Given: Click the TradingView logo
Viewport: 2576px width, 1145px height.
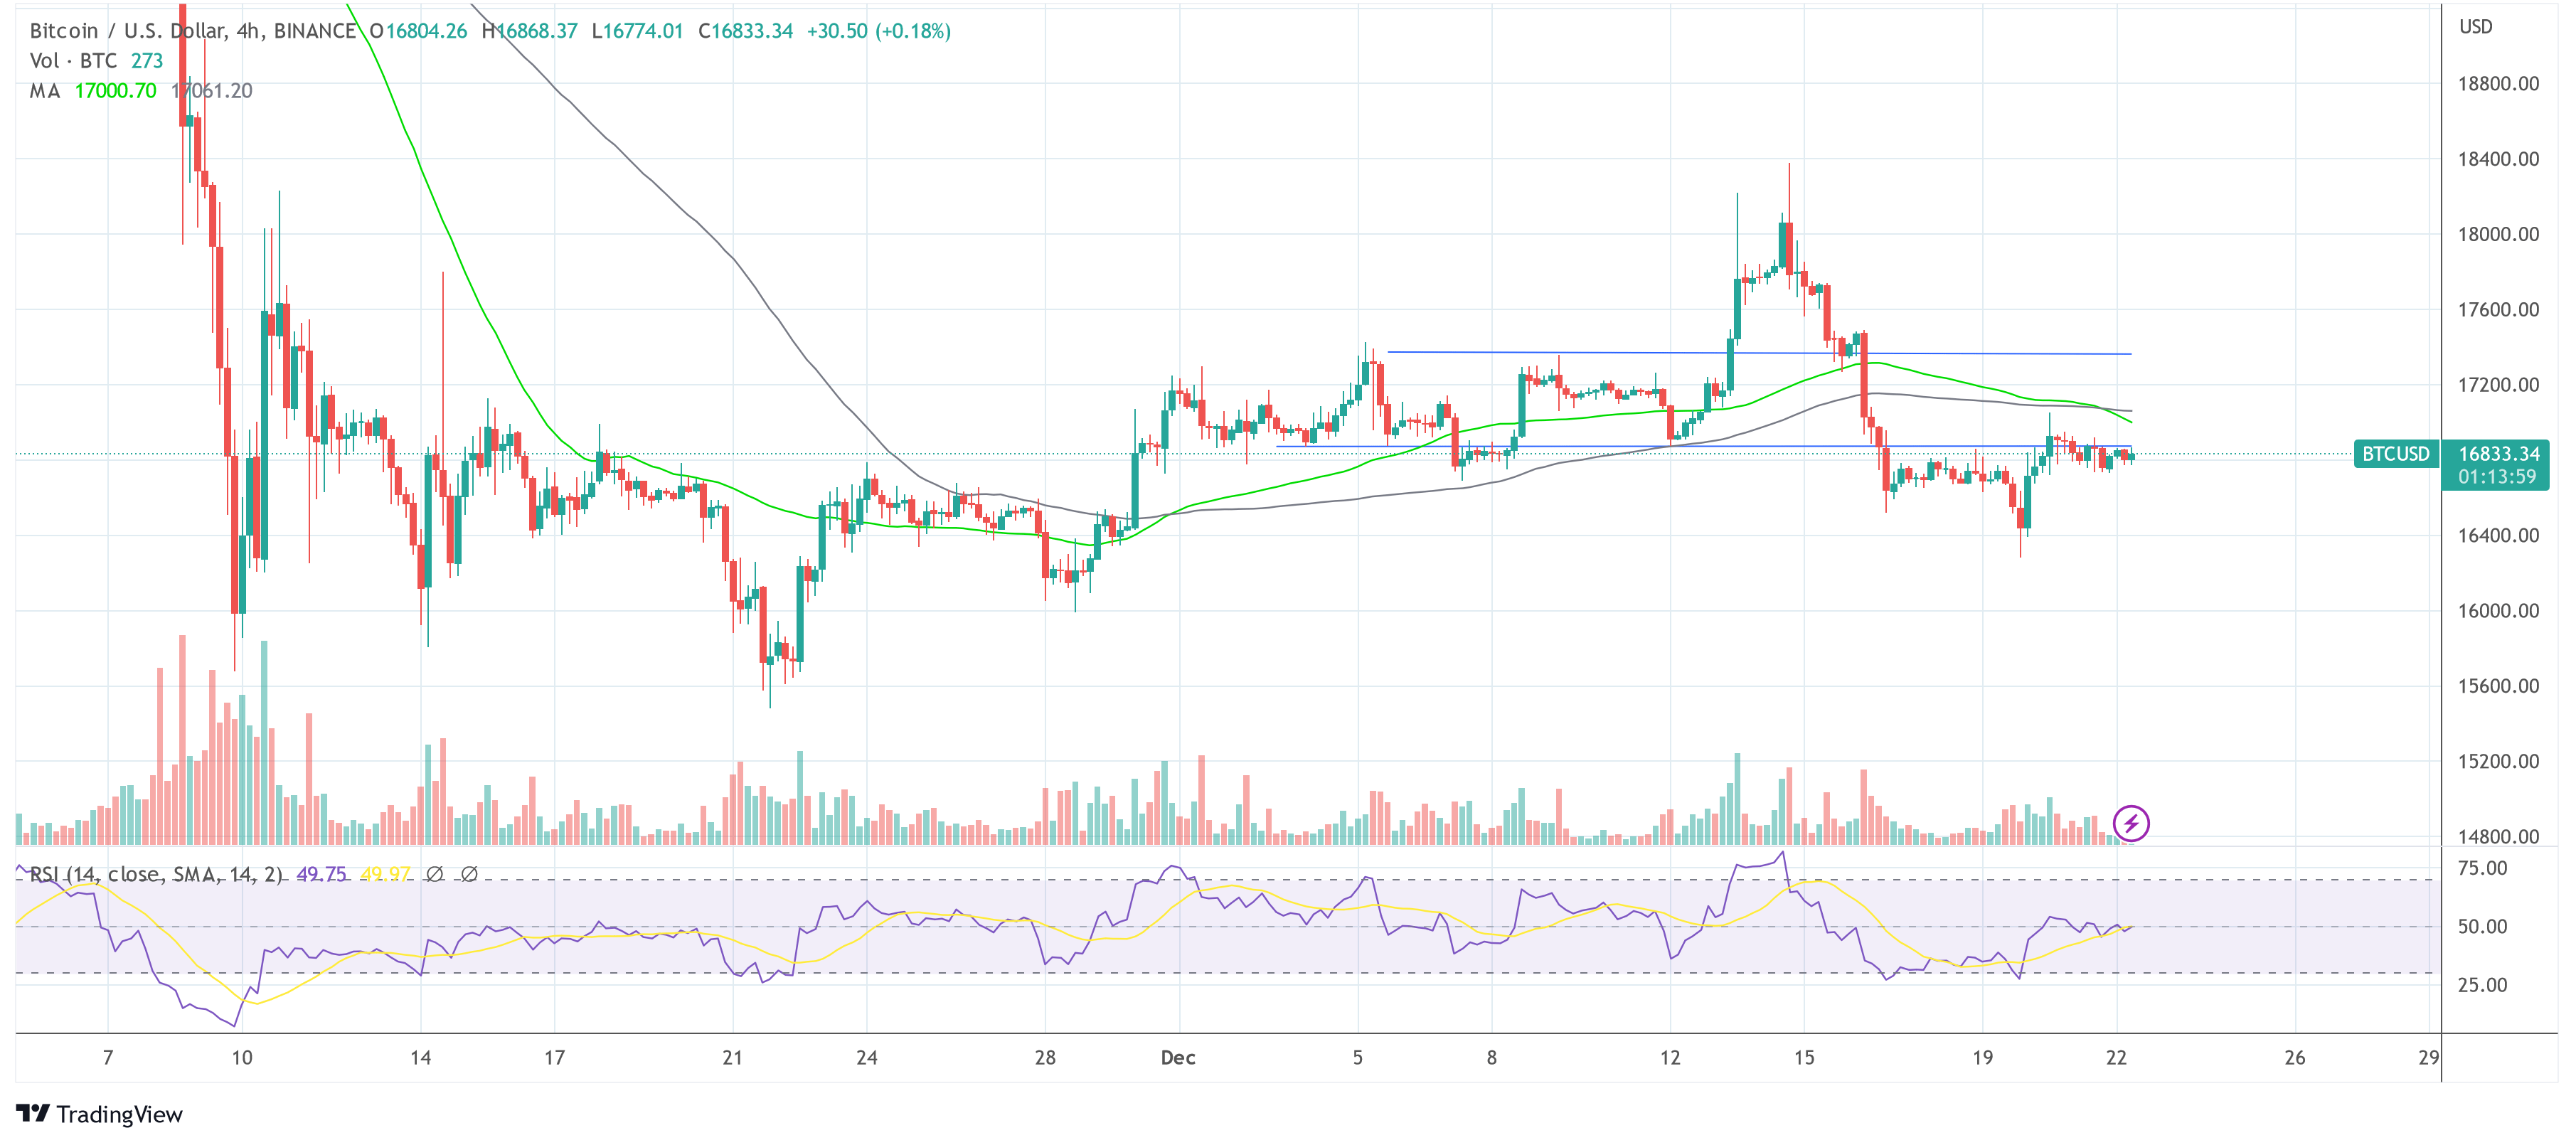Looking at the screenshot, I should [100, 1114].
